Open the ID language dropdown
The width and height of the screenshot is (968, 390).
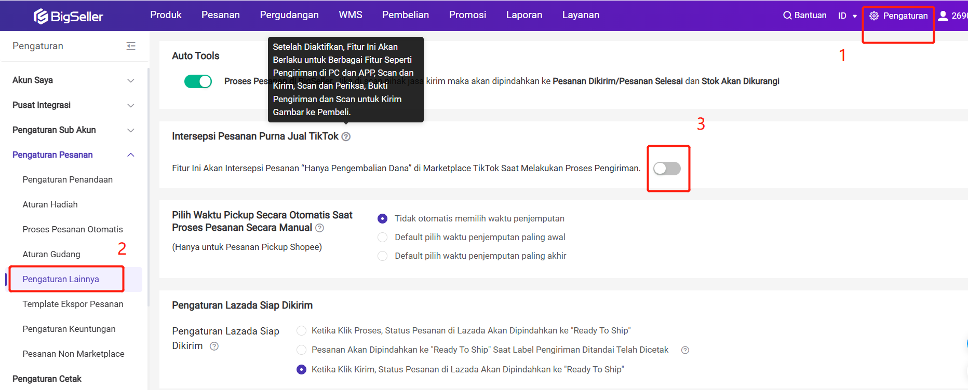[x=847, y=16]
